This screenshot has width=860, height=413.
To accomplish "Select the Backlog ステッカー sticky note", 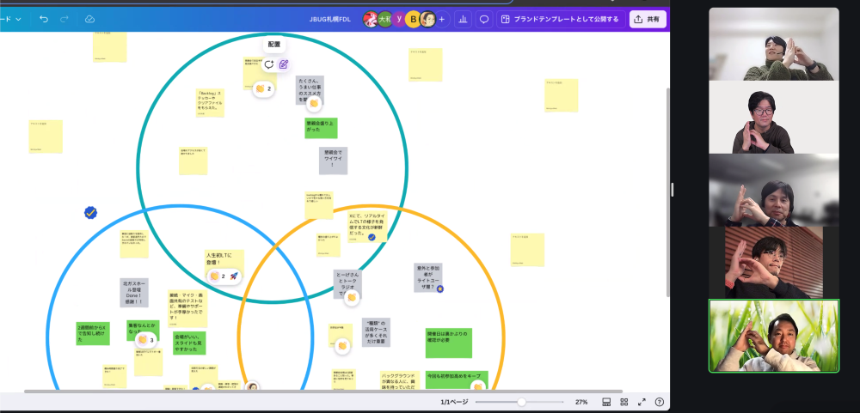I will pos(210,103).
